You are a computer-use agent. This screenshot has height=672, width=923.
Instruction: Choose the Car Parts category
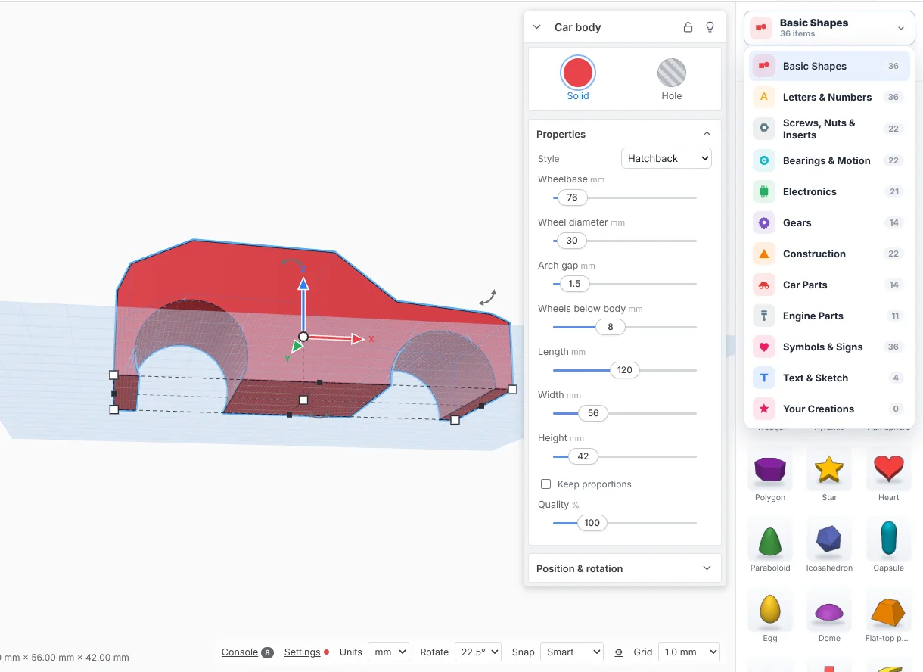coord(829,285)
